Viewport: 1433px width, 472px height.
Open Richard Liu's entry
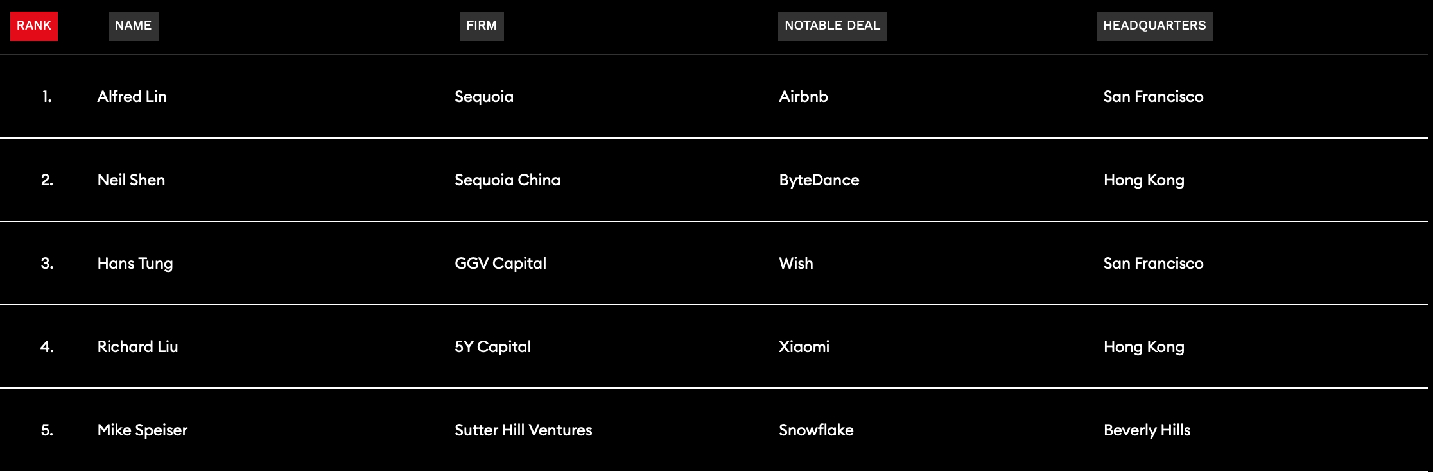[x=137, y=347]
